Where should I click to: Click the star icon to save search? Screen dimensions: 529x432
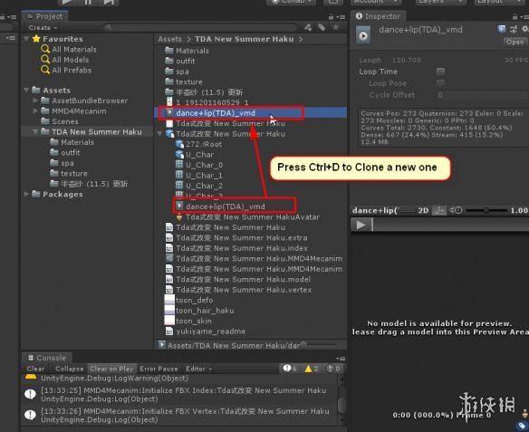[x=336, y=27]
